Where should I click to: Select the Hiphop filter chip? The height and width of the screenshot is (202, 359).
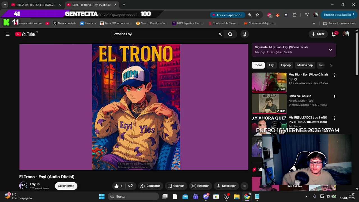coord(286,65)
